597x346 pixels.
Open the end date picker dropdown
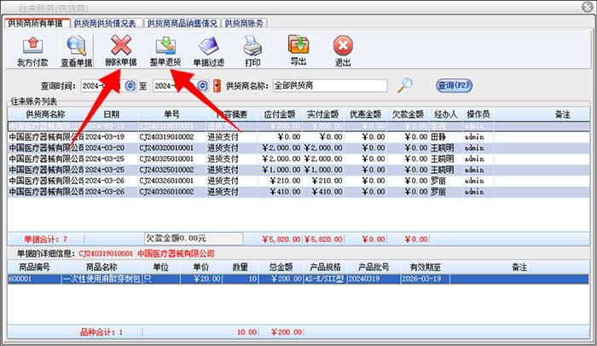[x=203, y=86]
